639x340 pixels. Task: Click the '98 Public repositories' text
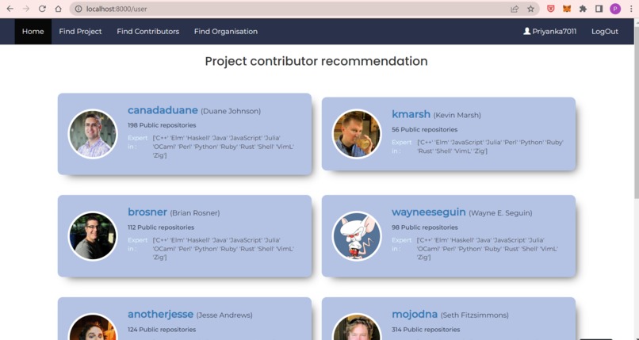click(425, 227)
